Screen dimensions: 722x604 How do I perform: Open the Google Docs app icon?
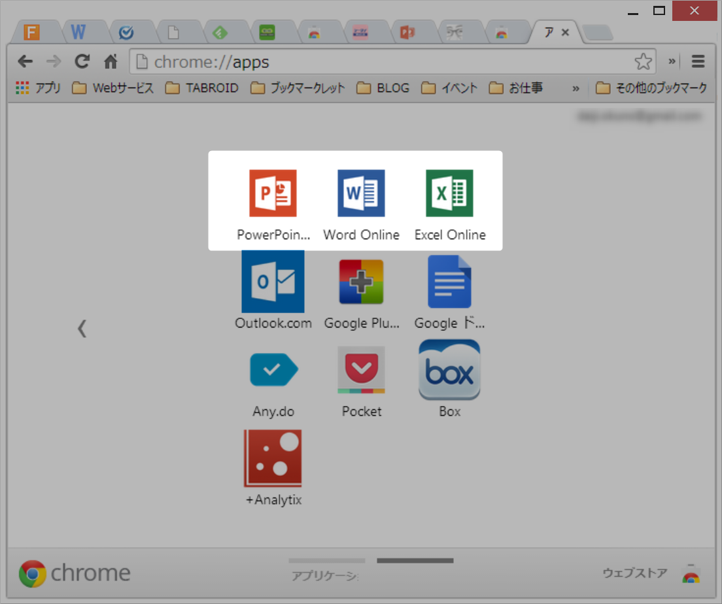449,281
